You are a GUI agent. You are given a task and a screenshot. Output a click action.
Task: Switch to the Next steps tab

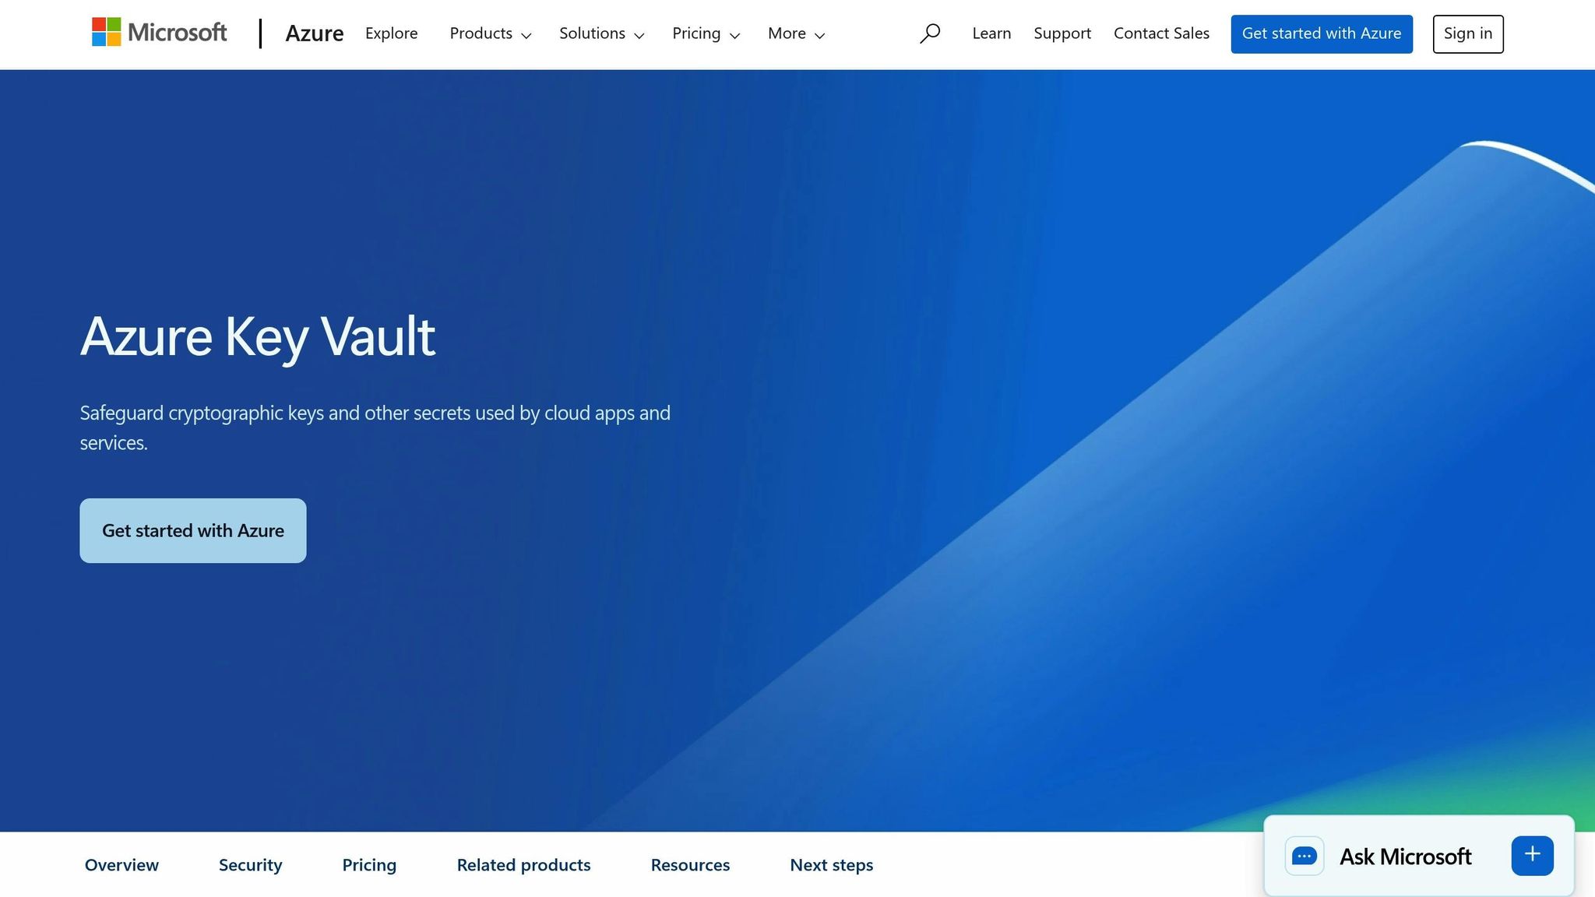tap(831, 864)
